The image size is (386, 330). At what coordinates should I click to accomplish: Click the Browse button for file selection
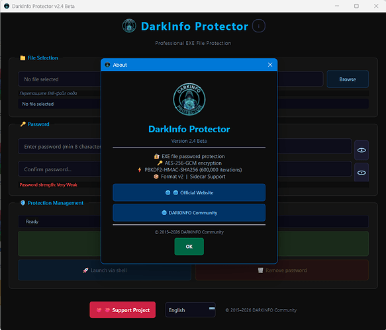tap(348, 79)
